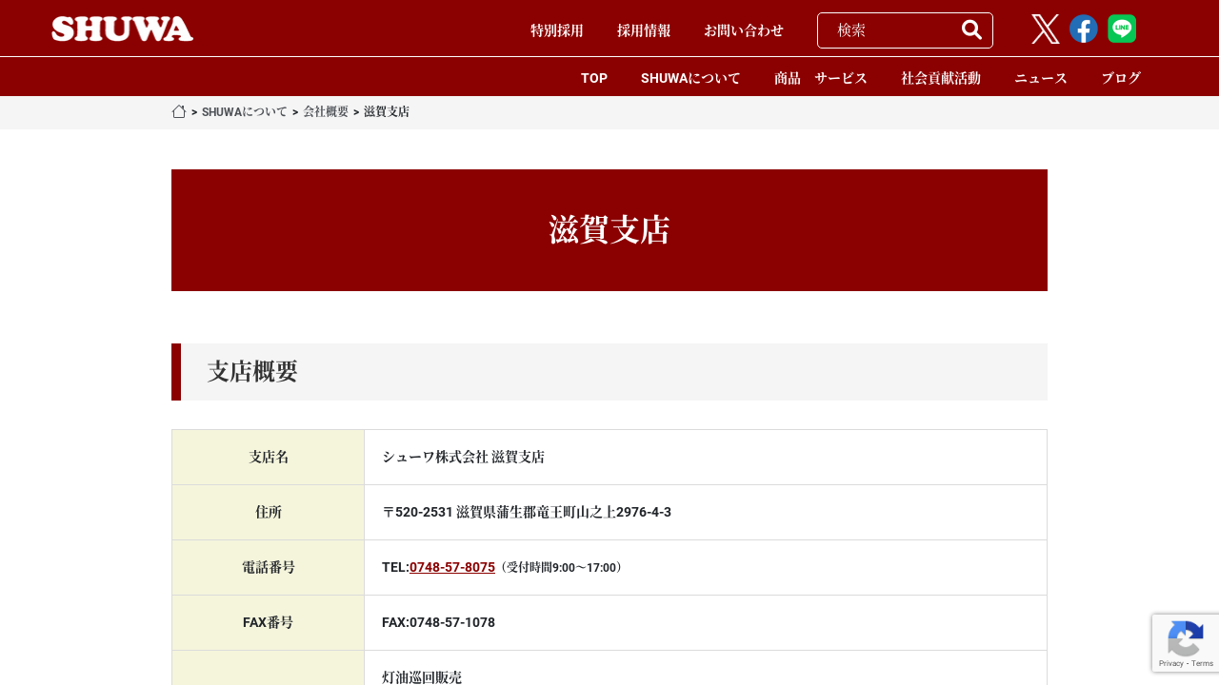
Task: Go to お問い合わせ page
Action: 743,30
